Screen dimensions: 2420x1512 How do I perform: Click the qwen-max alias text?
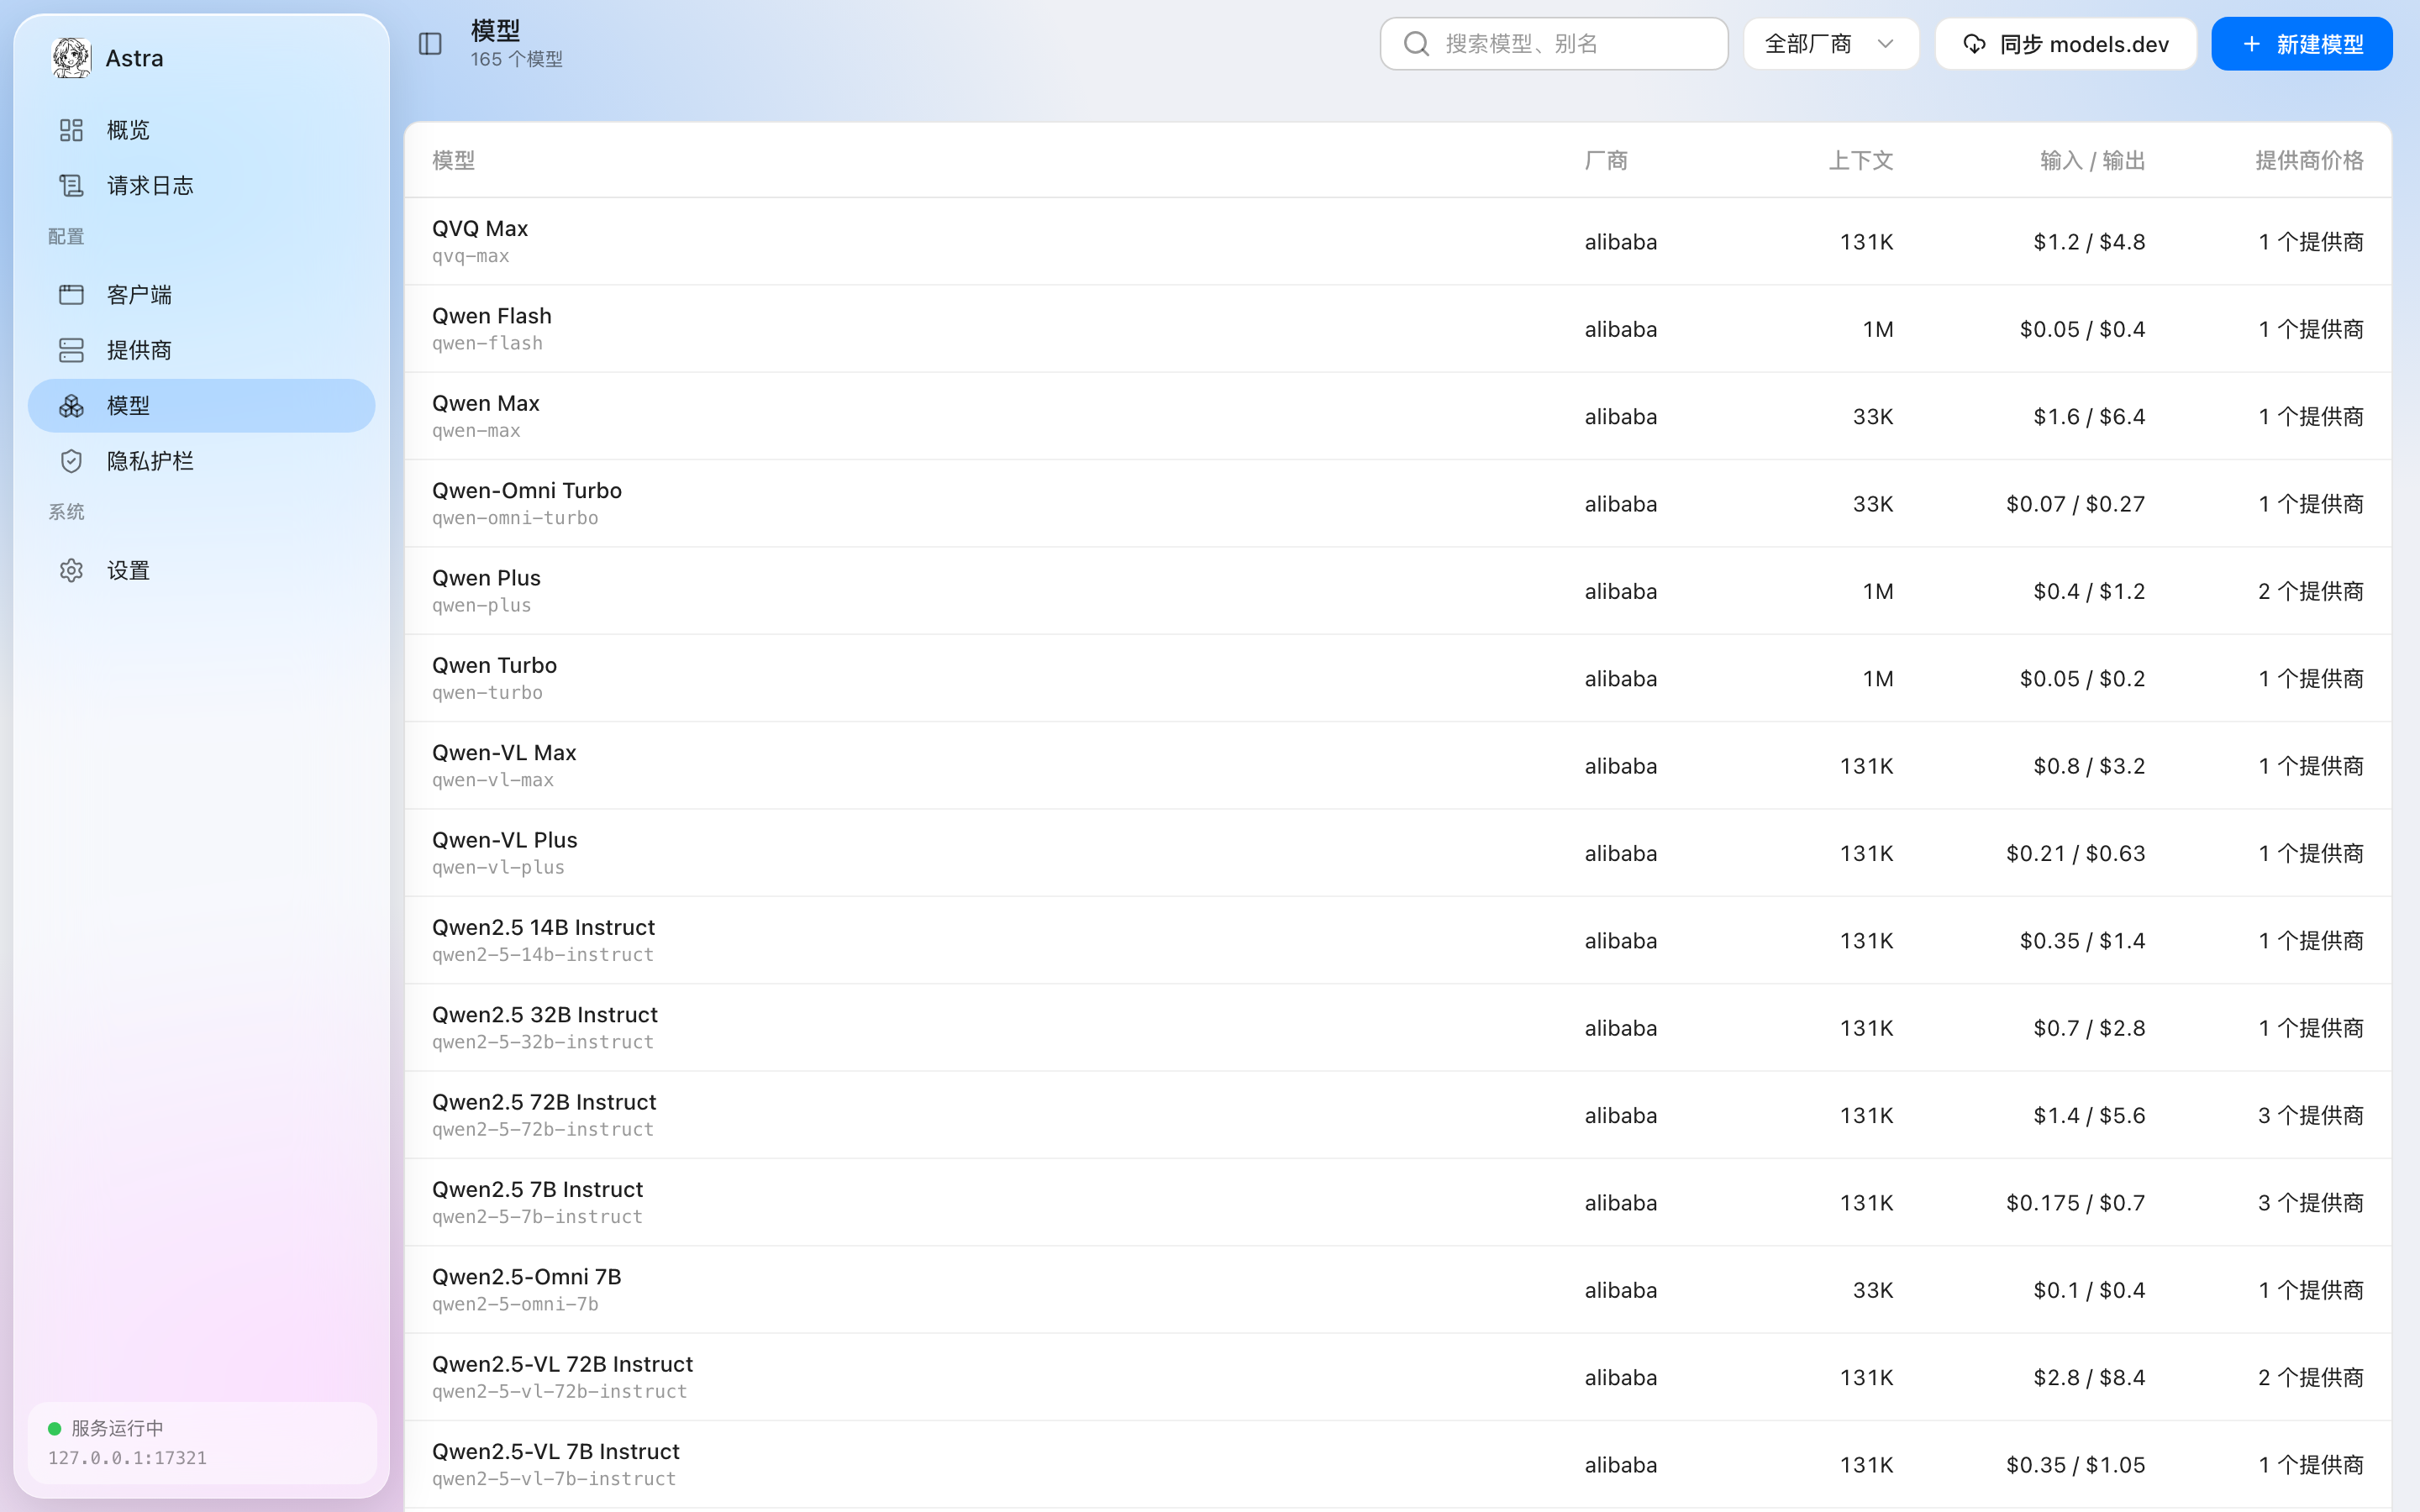click(476, 431)
